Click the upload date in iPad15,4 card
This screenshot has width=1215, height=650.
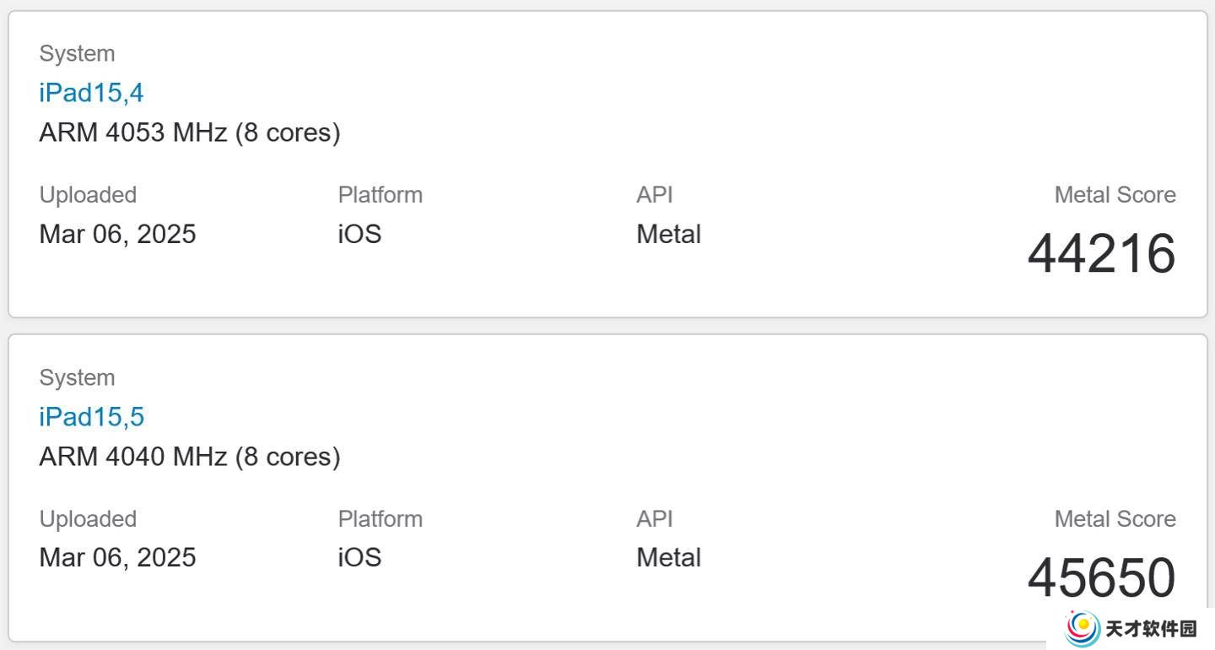[117, 234]
